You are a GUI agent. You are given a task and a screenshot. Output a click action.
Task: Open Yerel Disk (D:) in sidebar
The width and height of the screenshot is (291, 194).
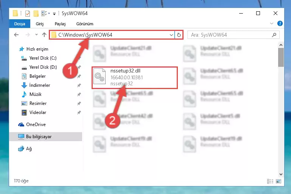point(43,67)
